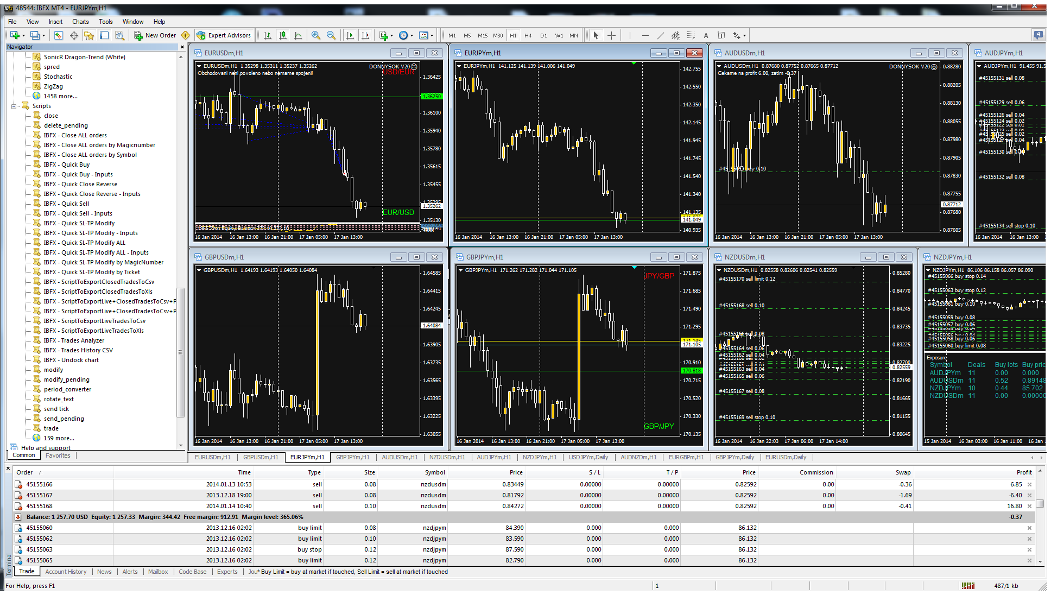Click connection status bars in status bar

coord(968,586)
